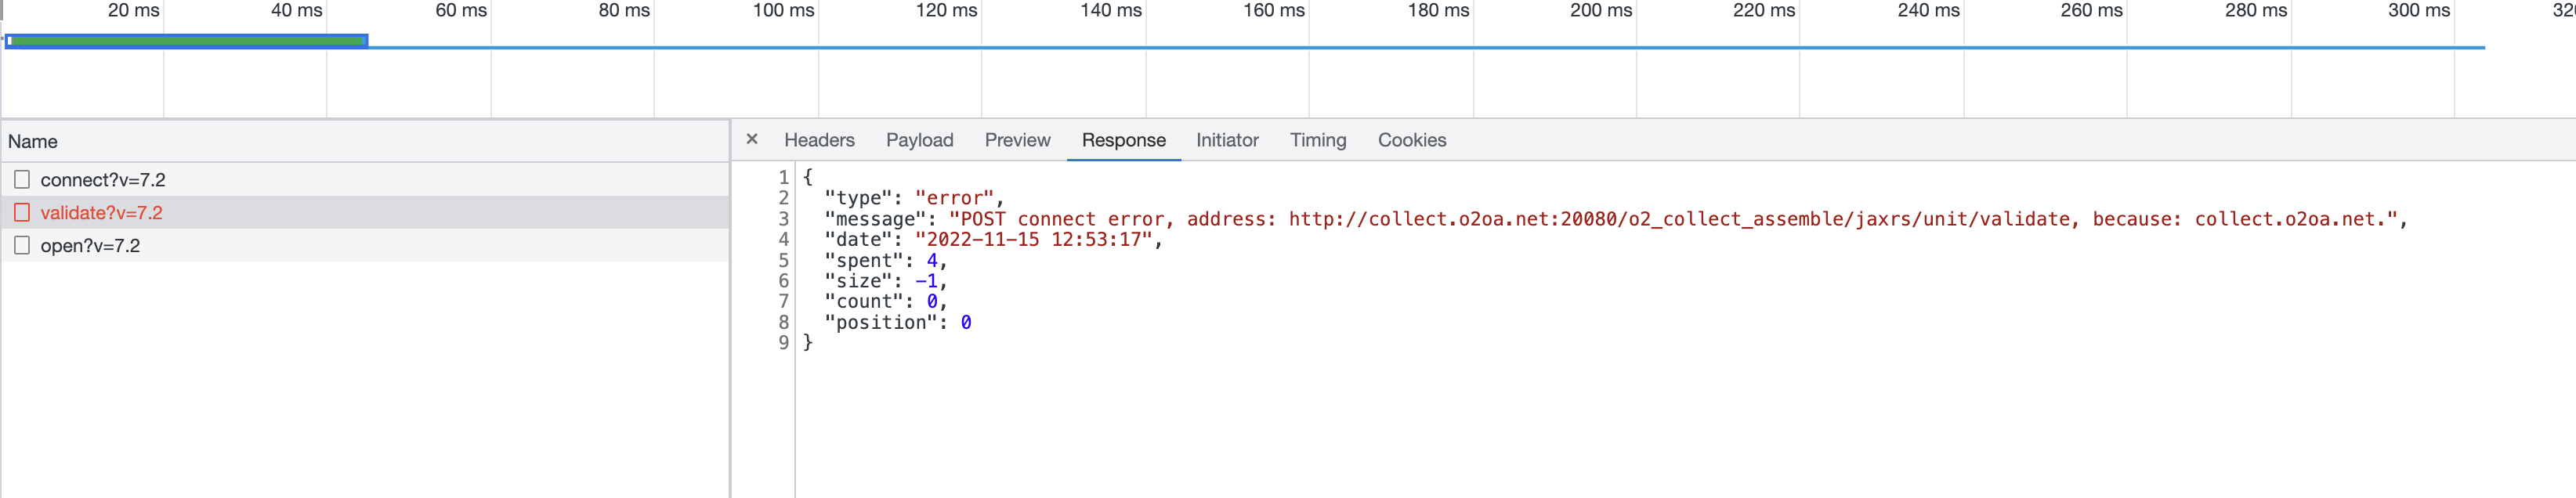Select the failed validate?v=7.2 request name

[101, 213]
